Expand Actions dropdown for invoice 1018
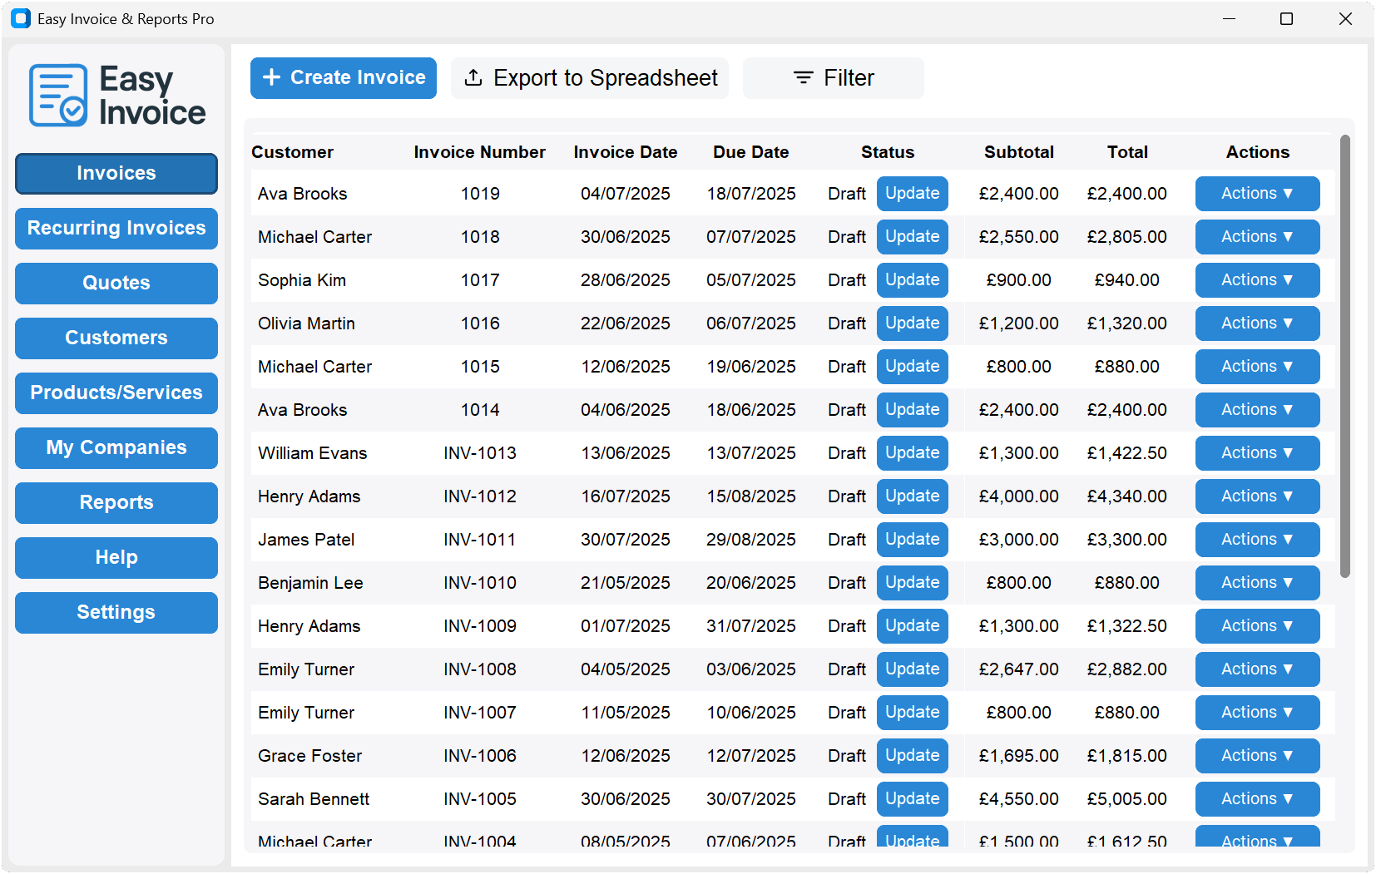The width and height of the screenshot is (1376, 874). (1257, 237)
